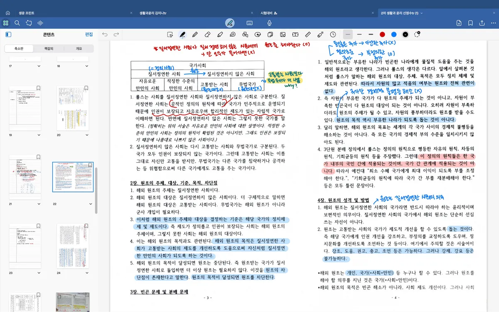
Task: Switch to the 시험대비 tab
Action: [x=269, y=13]
